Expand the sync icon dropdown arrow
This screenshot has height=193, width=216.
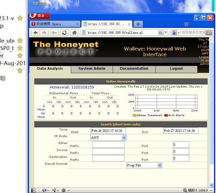click(x=48, y=191)
